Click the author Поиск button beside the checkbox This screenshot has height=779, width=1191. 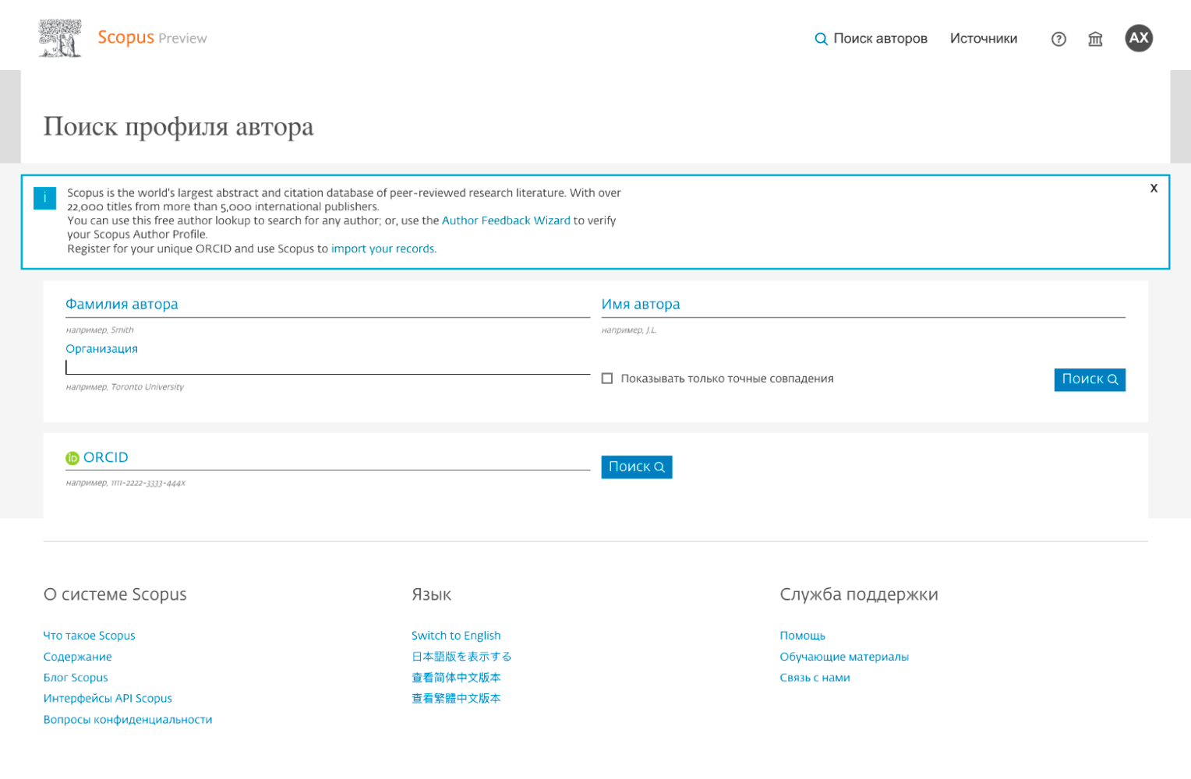(x=1090, y=379)
